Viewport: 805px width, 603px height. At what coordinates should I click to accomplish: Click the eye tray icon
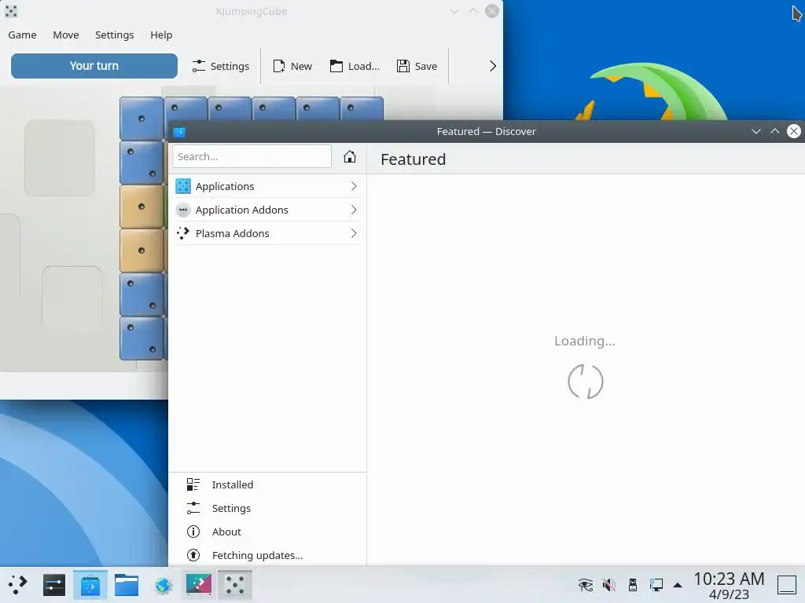click(x=585, y=584)
